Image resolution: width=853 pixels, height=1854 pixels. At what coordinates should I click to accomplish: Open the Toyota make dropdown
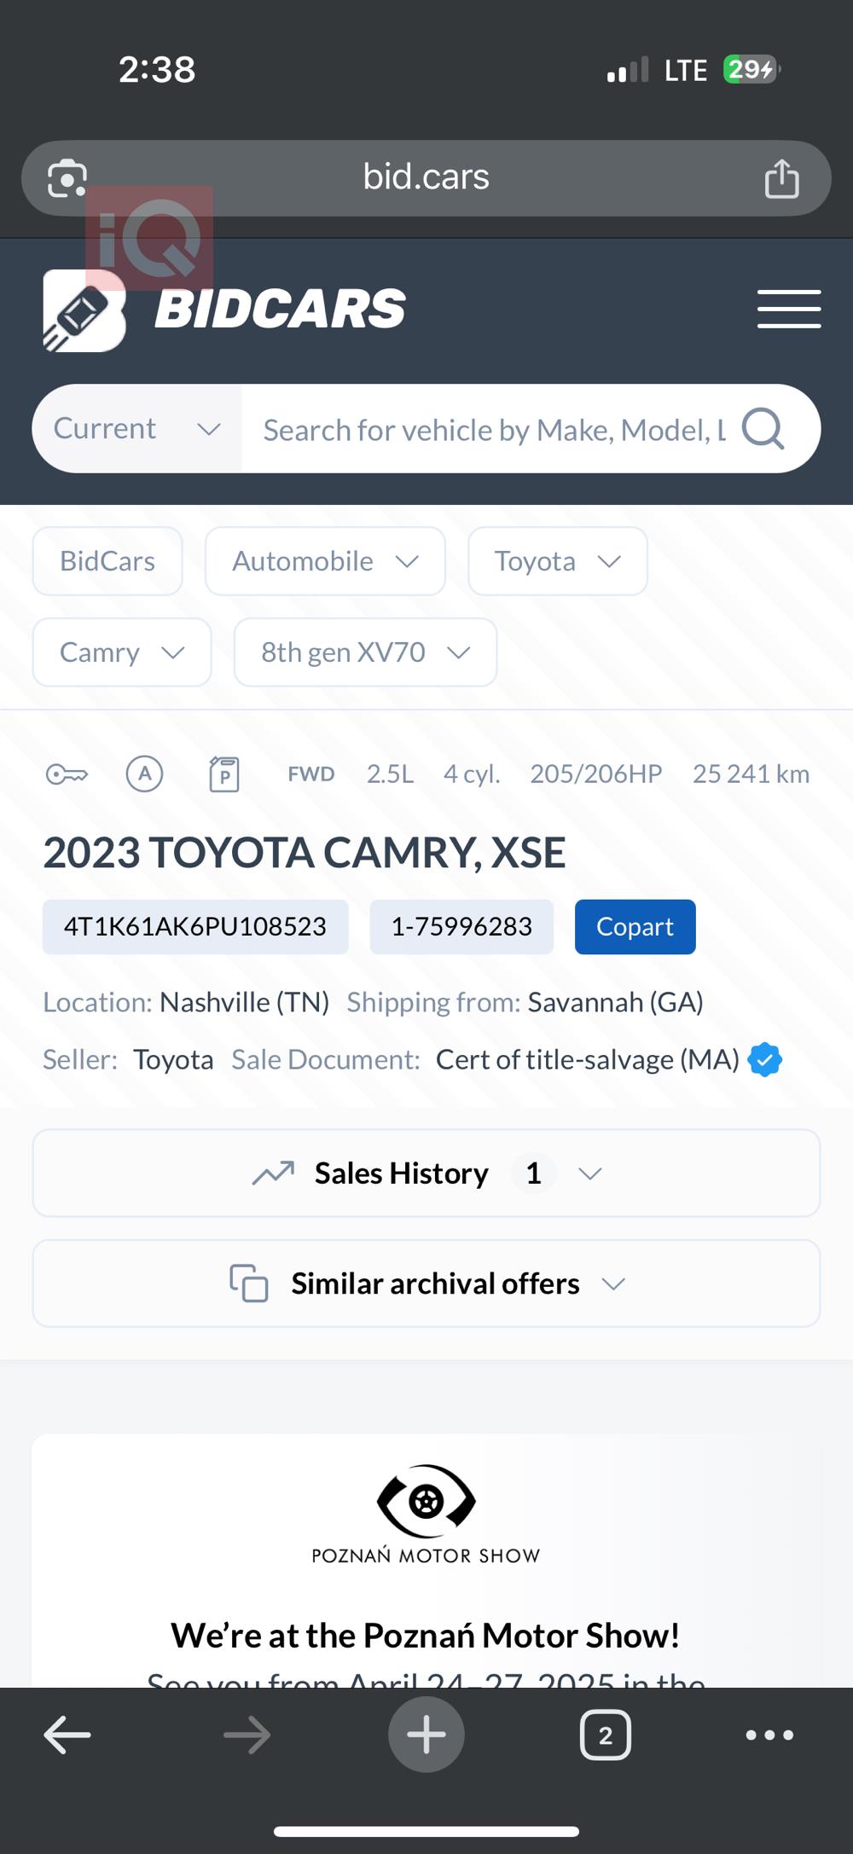[558, 561]
